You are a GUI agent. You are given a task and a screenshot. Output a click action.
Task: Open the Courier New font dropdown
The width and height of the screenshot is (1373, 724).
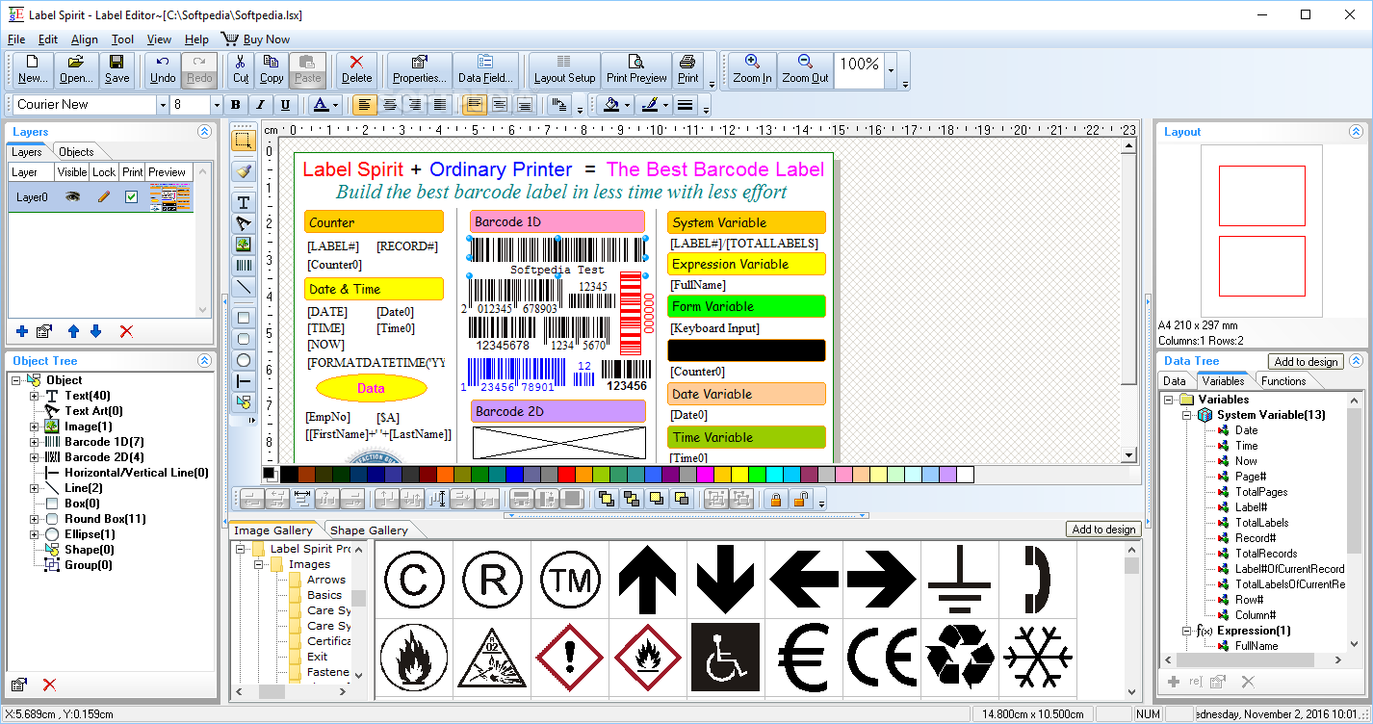[x=163, y=105]
